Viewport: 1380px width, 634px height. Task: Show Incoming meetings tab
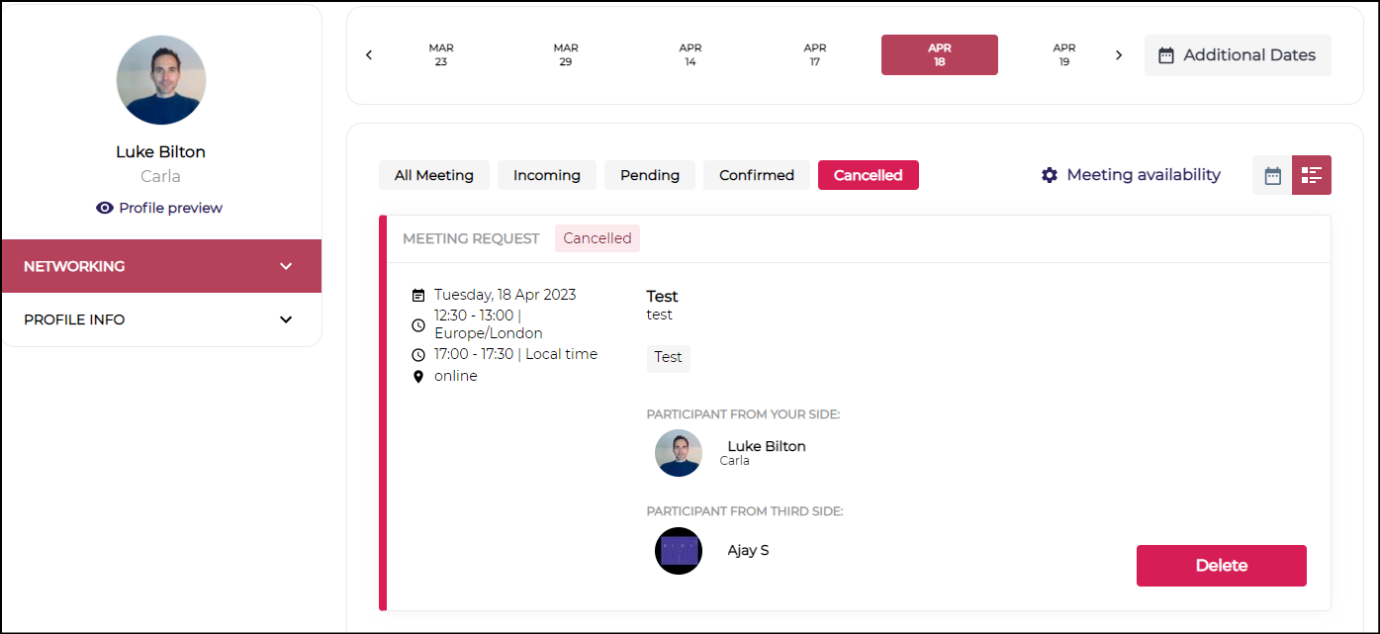[x=546, y=175]
